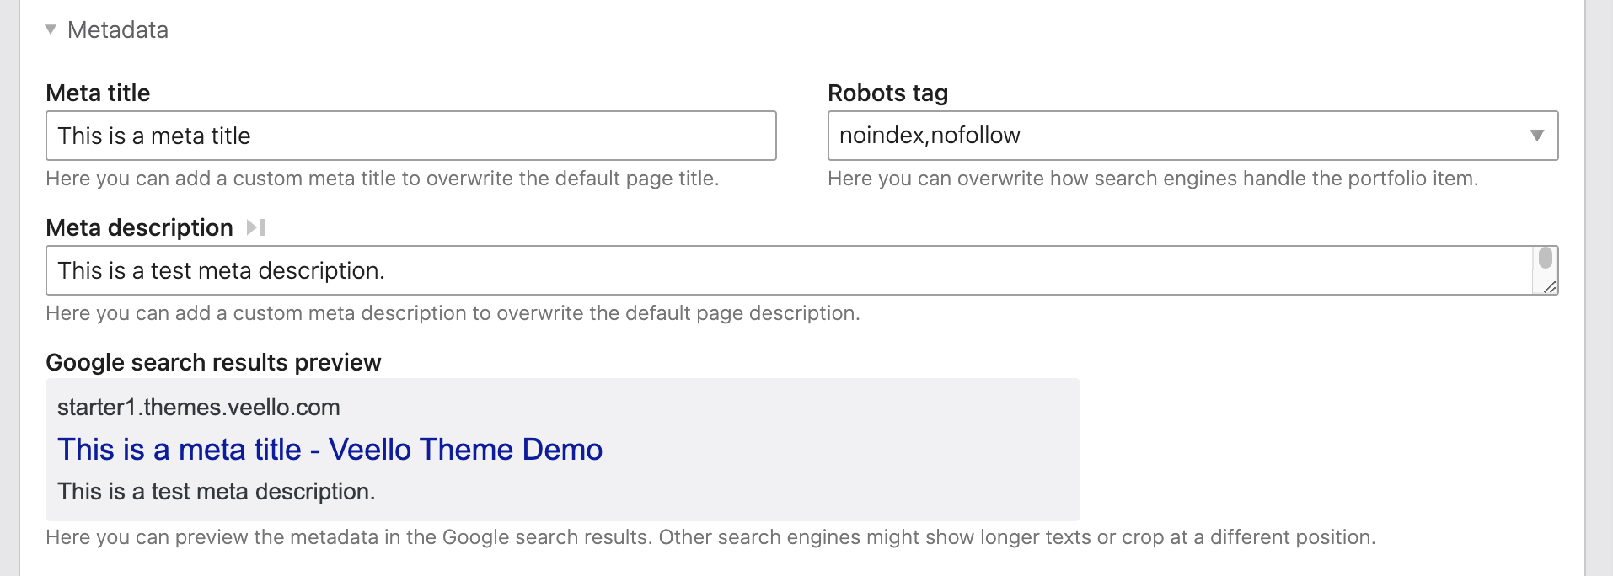Click the help text below Google preview
Image resolution: width=1613 pixels, height=576 pixels.
pyautogui.click(x=710, y=537)
